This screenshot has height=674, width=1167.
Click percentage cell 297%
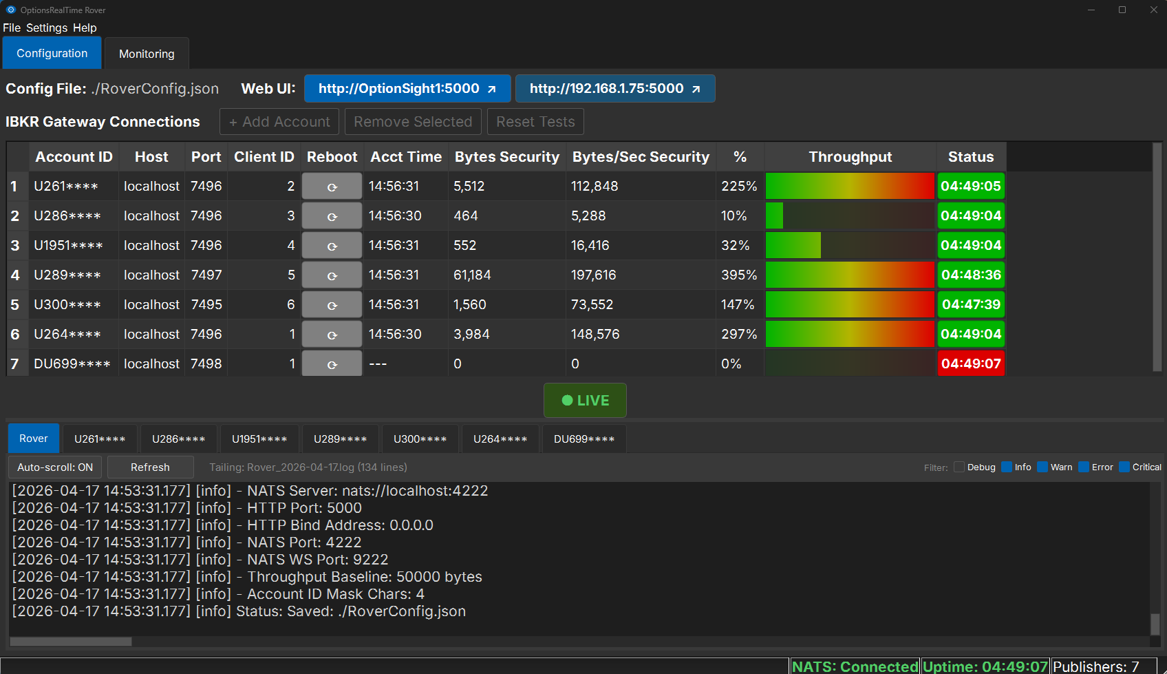[739, 334]
